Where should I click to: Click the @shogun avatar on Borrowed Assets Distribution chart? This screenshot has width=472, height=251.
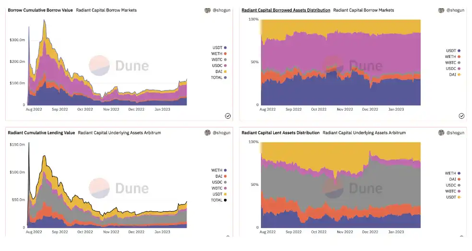pos(441,10)
